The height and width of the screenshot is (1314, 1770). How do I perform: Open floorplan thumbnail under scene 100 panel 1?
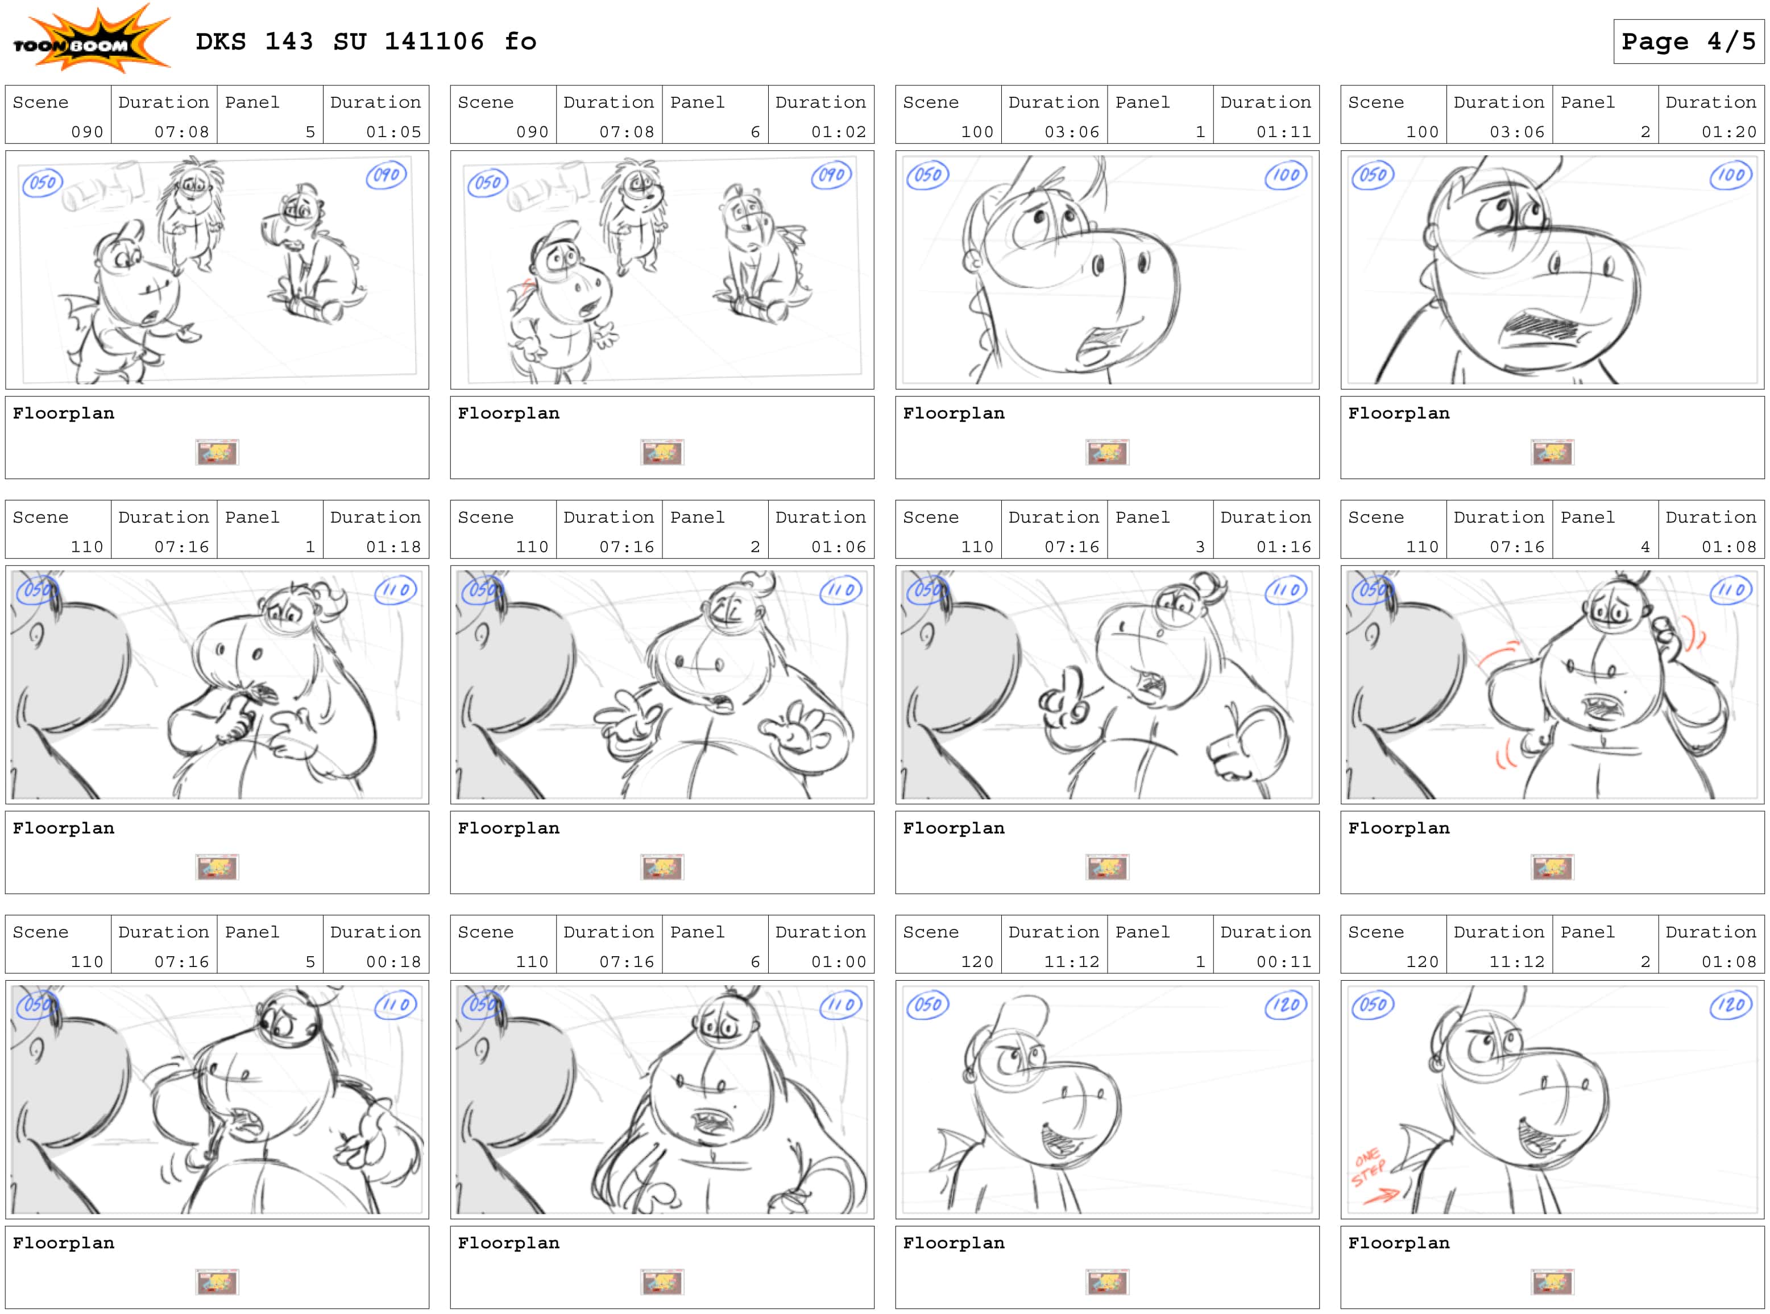click(x=1108, y=452)
